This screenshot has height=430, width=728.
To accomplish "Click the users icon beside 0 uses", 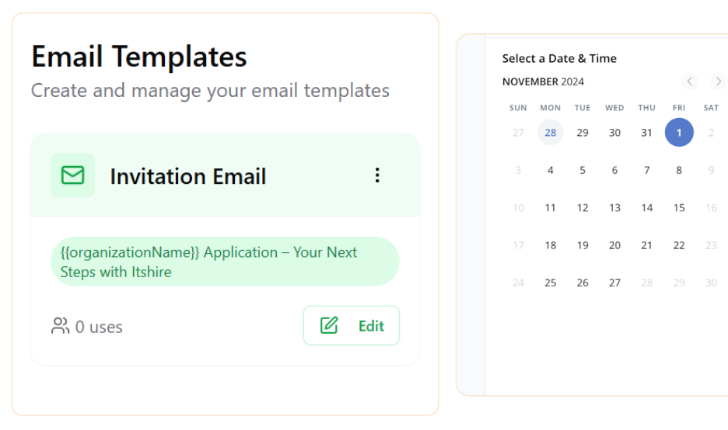I will tap(60, 327).
